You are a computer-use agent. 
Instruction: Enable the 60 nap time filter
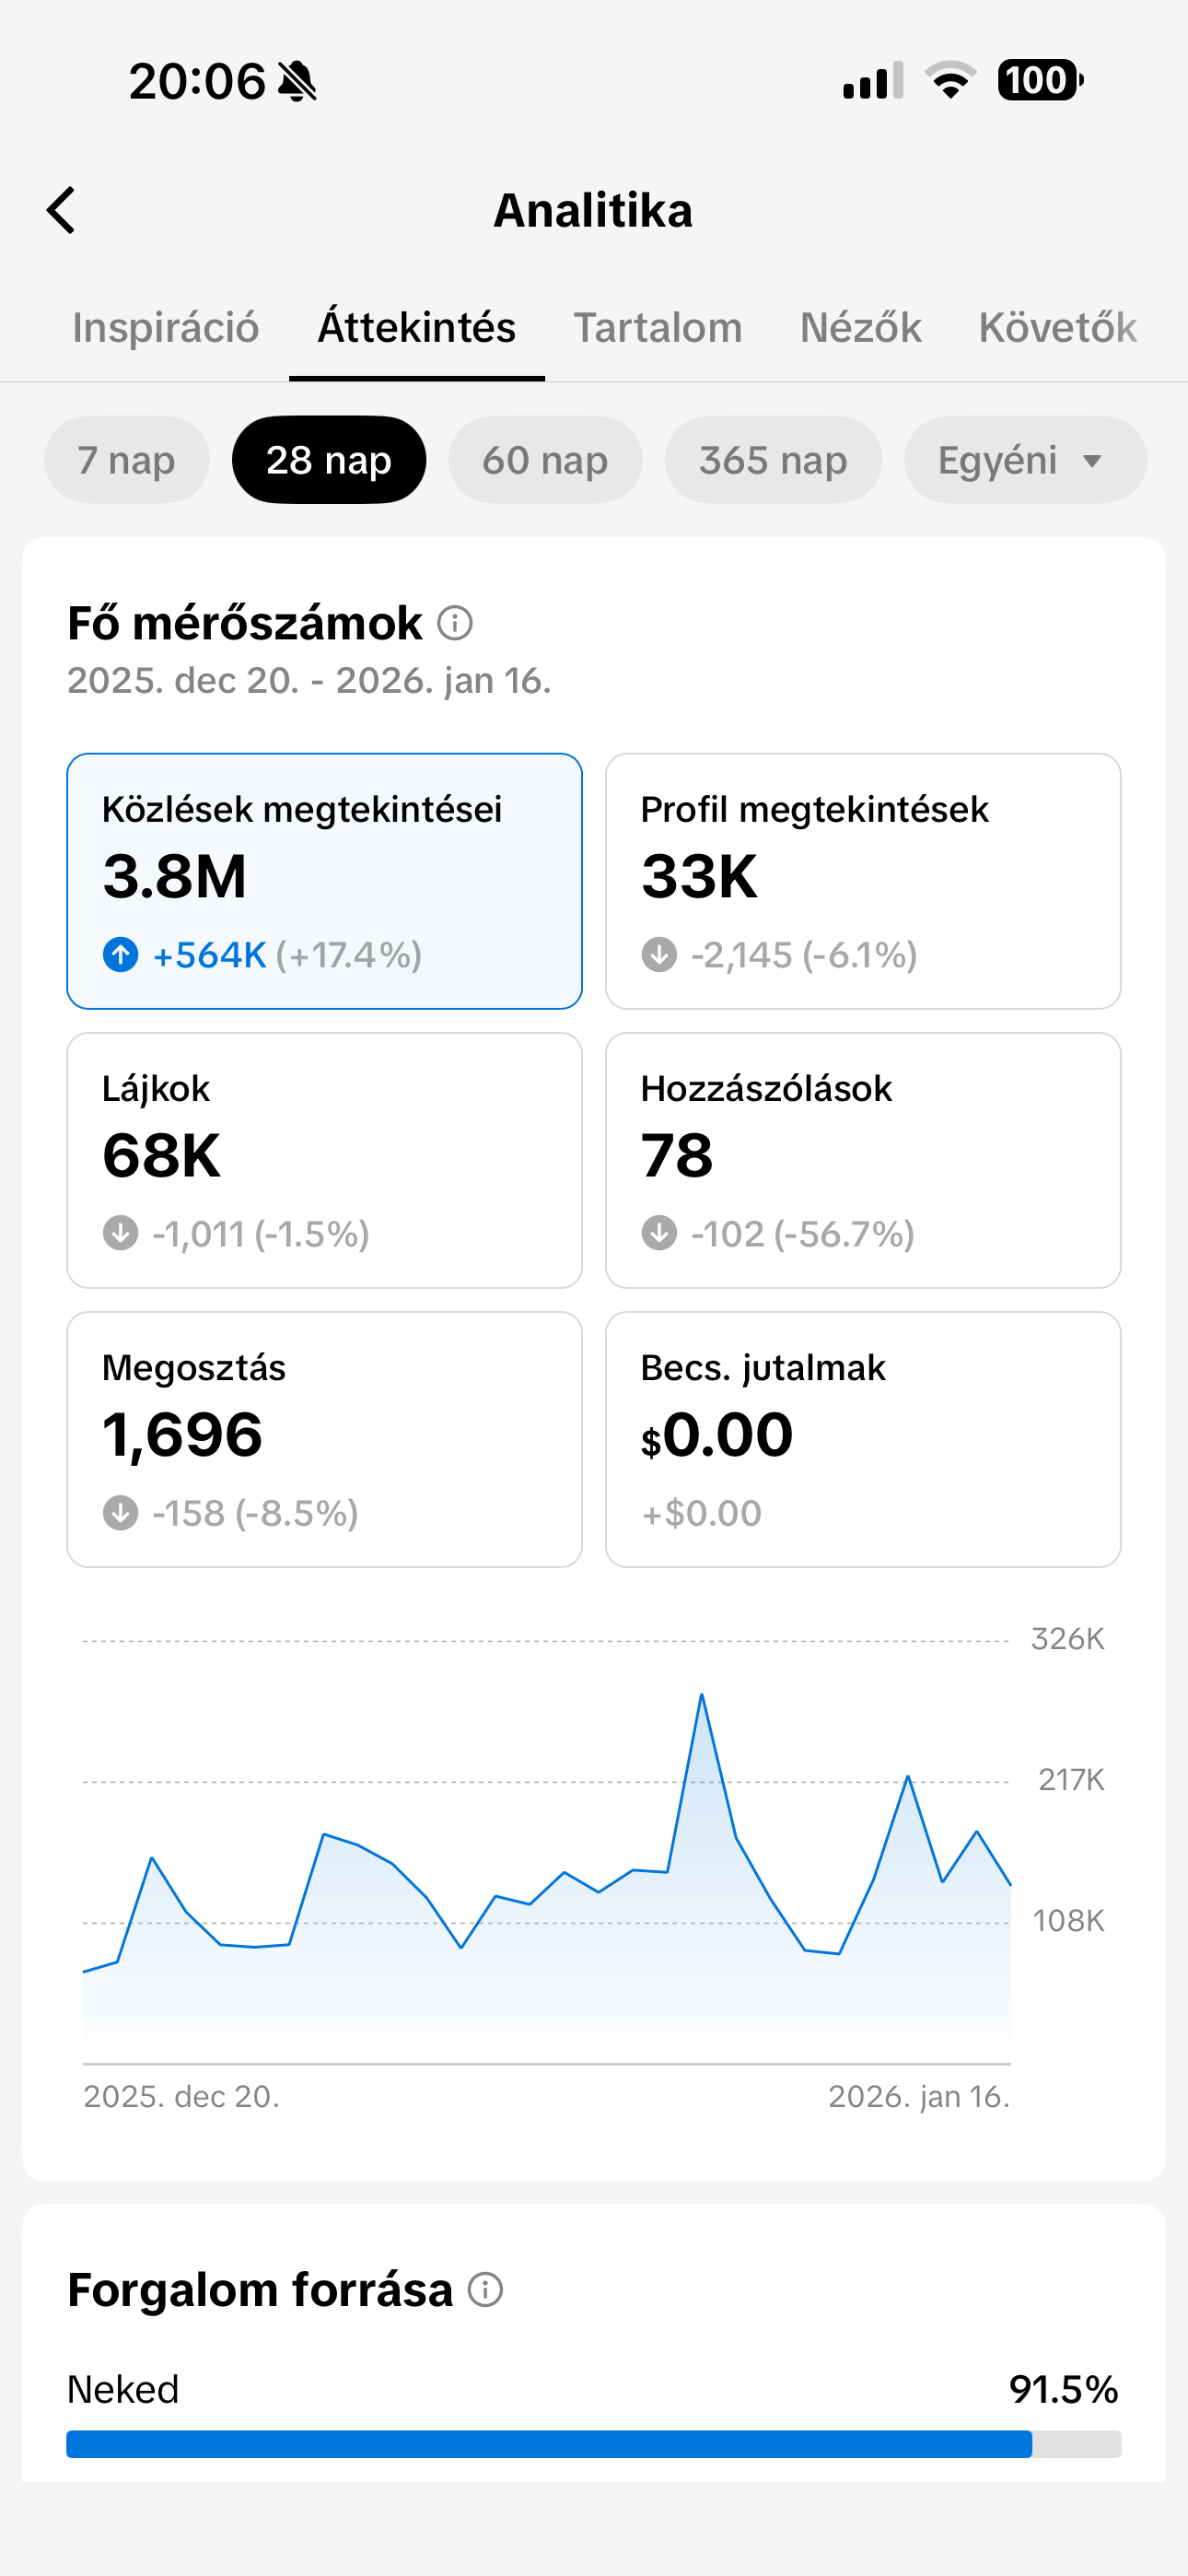click(x=546, y=460)
